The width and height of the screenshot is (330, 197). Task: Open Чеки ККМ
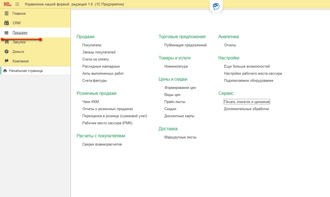pos(91,102)
